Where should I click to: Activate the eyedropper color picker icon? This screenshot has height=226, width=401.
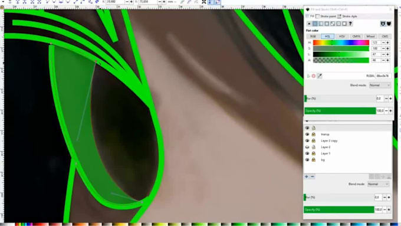click(320, 76)
